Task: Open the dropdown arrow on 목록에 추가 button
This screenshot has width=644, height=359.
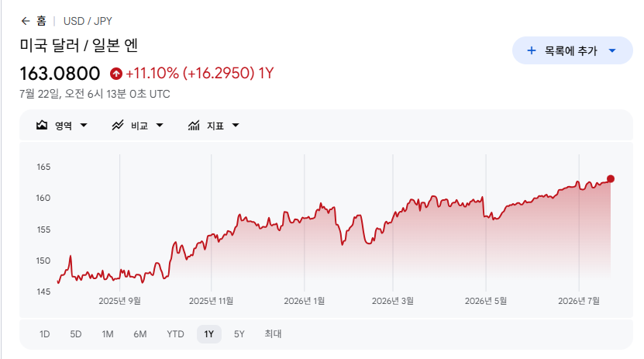Action: [612, 50]
